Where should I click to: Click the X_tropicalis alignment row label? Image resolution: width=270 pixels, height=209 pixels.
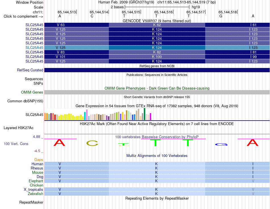tap(34, 190)
